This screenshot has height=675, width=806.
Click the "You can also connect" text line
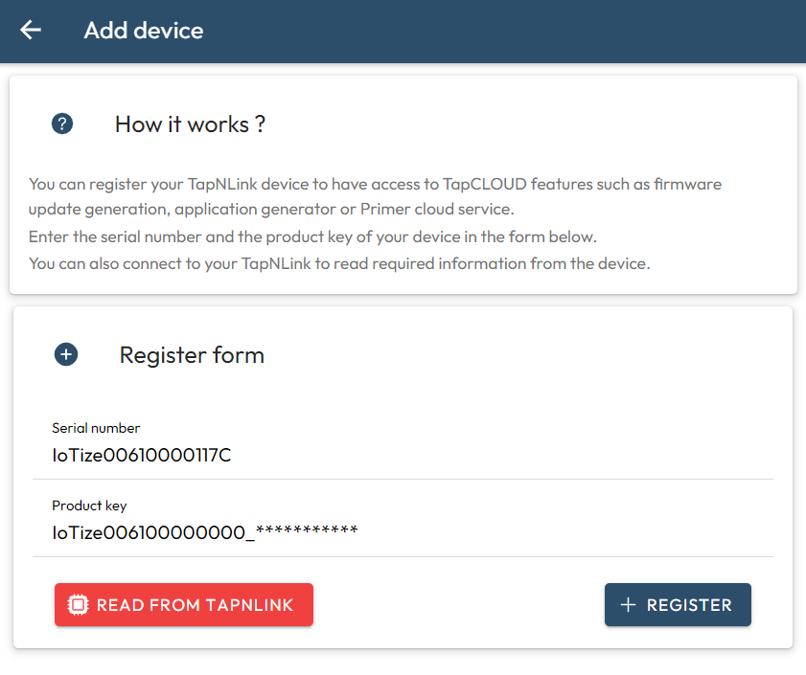(339, 263)
